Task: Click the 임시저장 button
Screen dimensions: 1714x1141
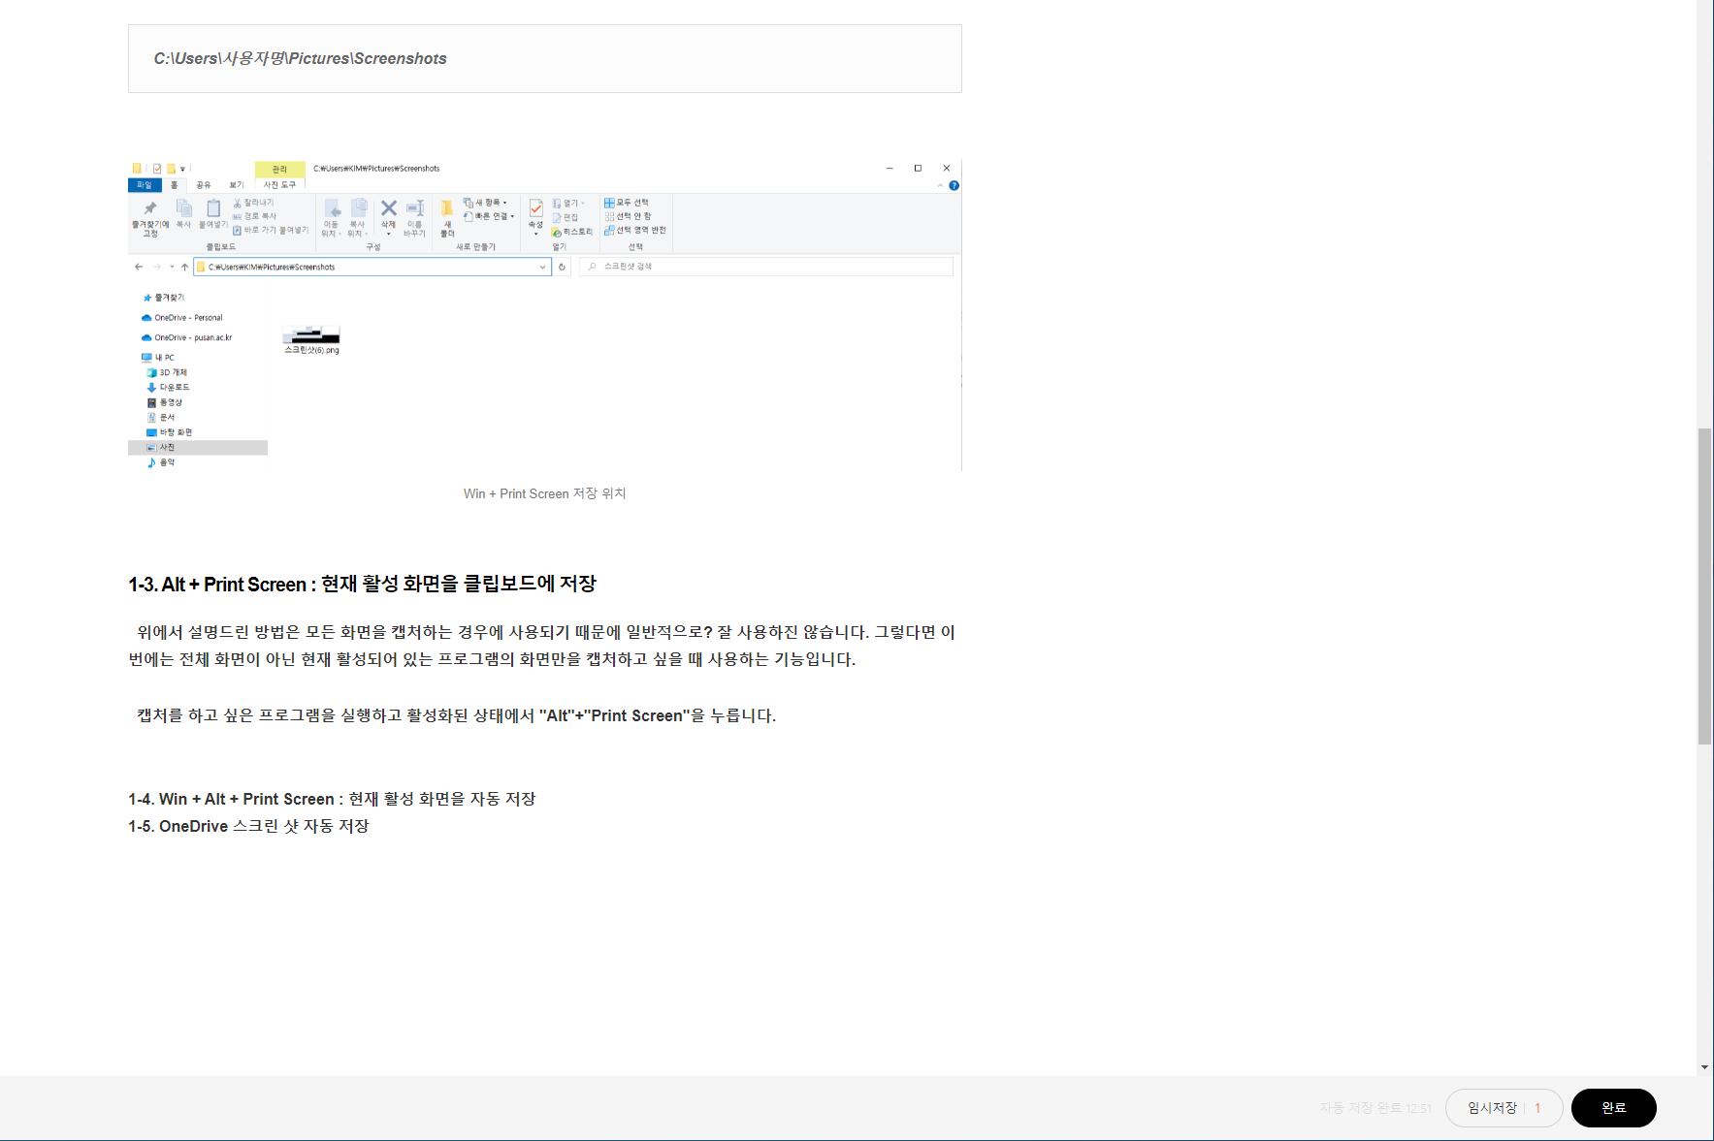Action: coord(1492,1108)
